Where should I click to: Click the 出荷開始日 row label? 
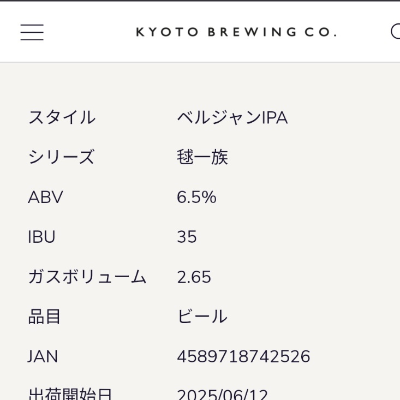pyautogui.click(x=70, y=395)
